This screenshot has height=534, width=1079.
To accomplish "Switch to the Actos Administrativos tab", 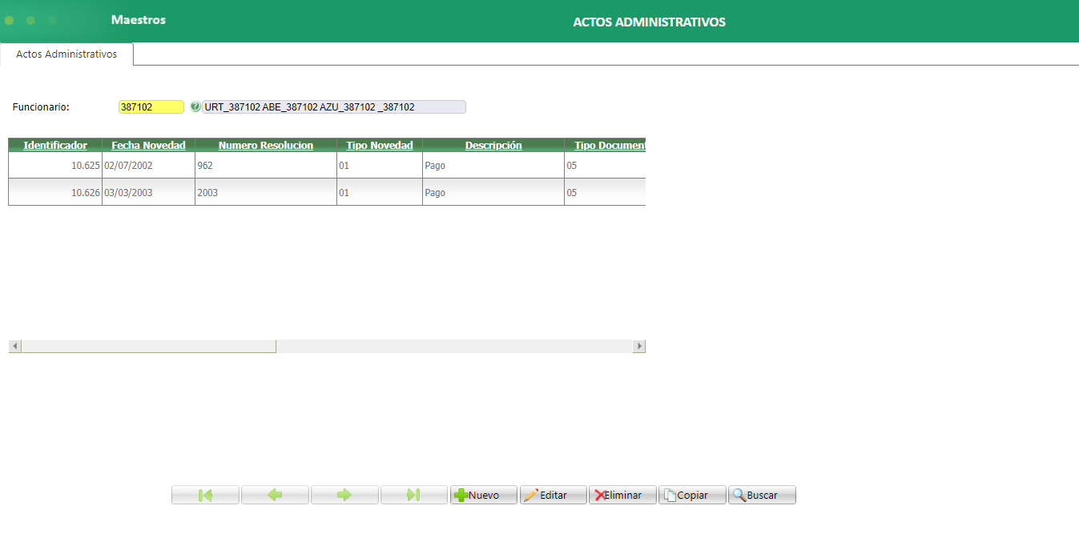I will click(66, 54).
